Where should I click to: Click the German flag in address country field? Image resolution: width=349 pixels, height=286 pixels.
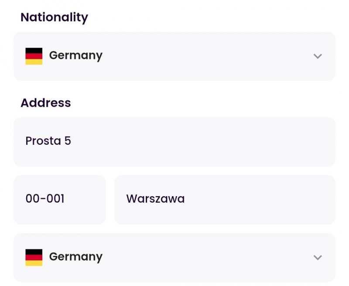tap(34, 258)
